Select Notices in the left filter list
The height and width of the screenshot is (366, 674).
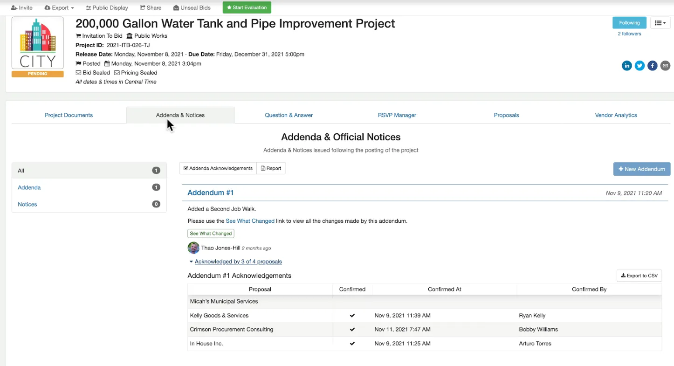(x=28, y=204)
